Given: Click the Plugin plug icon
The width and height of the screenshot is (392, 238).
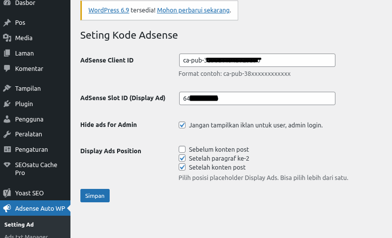Looking at the screenshot, I should pyautogui.click(x=7, y=104).
